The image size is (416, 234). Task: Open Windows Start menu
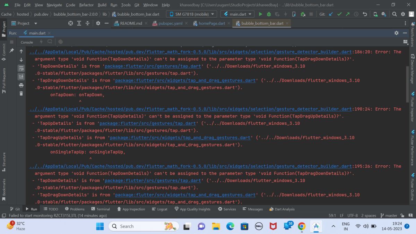100,226
